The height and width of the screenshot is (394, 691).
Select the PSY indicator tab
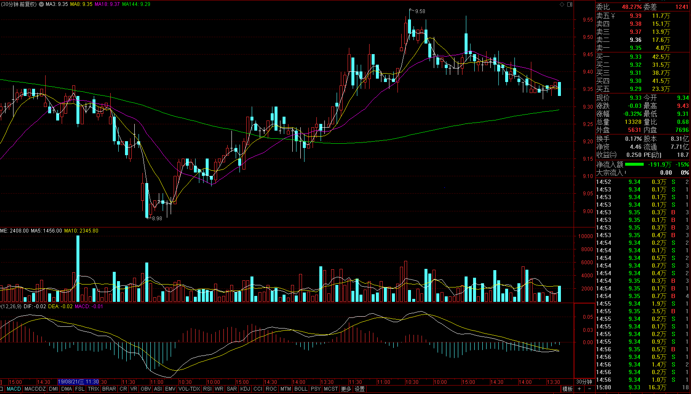316,389
